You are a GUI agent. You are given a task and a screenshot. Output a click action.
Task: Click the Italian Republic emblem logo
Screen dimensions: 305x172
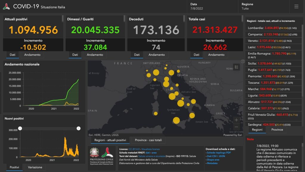94,153
